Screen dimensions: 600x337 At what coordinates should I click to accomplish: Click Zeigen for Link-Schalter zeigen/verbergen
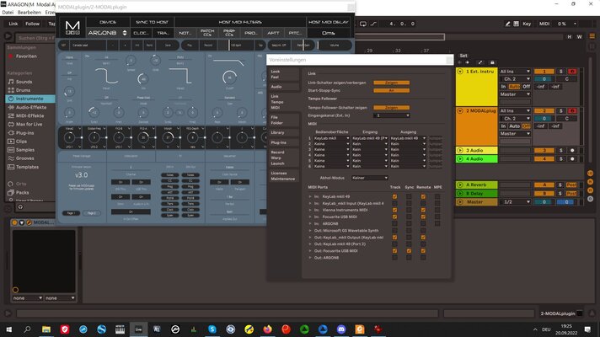click(392, 83)
